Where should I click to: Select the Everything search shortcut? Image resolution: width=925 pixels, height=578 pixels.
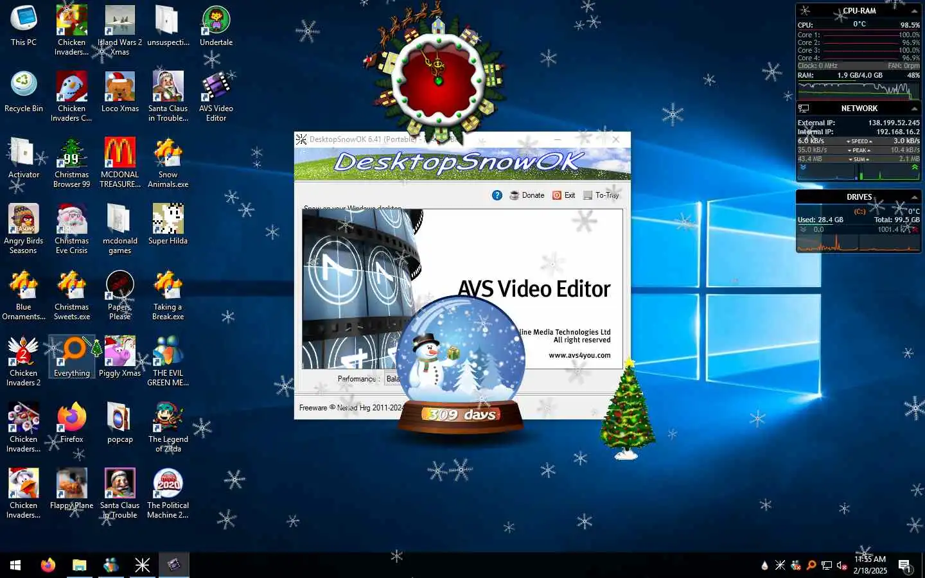click(x=71, y=356)
